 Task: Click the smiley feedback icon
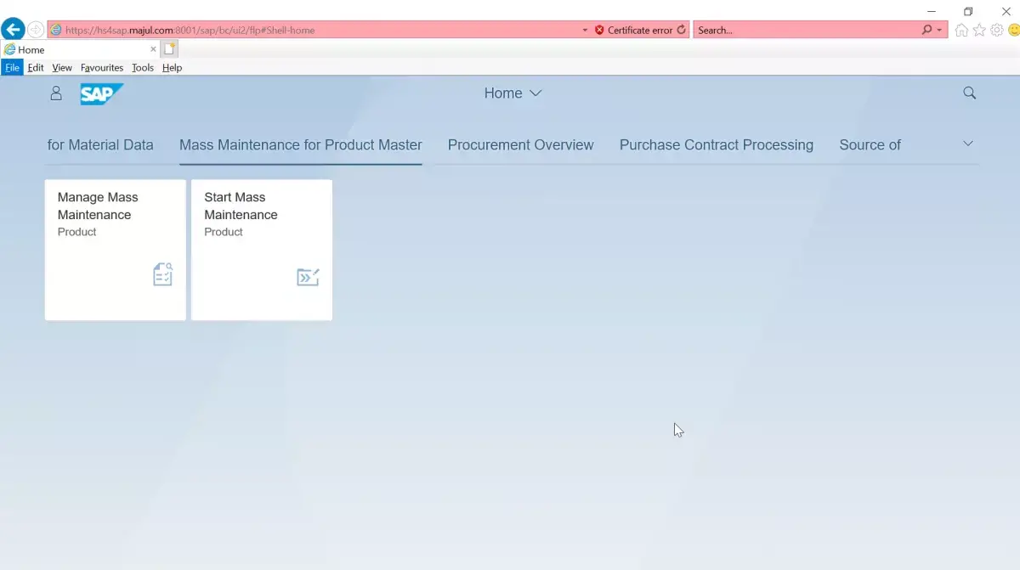tap(1014, 30)
